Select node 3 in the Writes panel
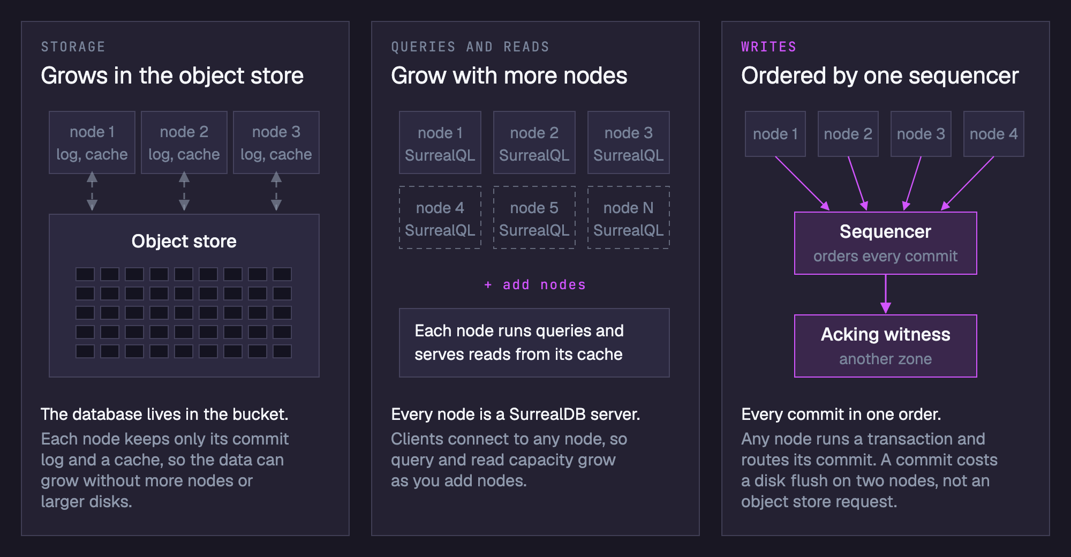The width and height of the screenshot is (1071, 557). coord(921,134)
